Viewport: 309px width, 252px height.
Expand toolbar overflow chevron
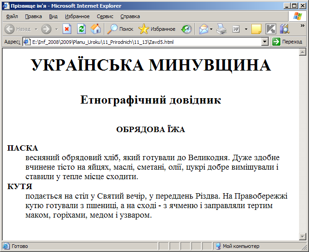[302, 25]
